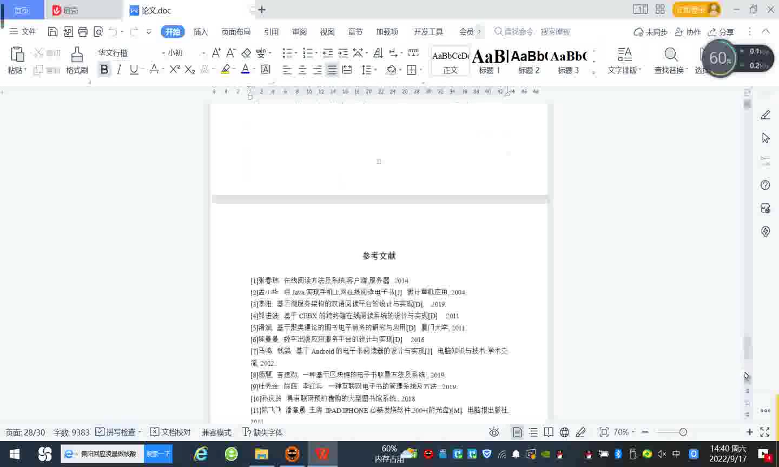Viewport: 779px width, 467px height.
Task: Align text to the right
Action: pos(318,70)
